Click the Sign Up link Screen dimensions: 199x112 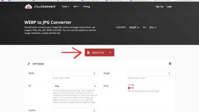(x=159, y=7)
